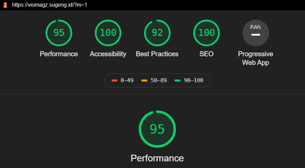The height and width of the screenshot is (168, 305).
Task: Click the green pass-range legend swatch
Action: tap(177, 81)
